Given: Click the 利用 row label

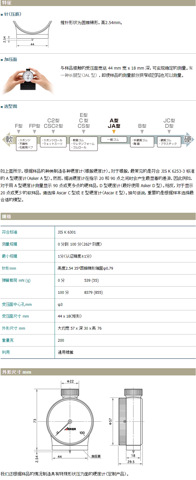Looking at the screenshot, I should tap(6, 352).
